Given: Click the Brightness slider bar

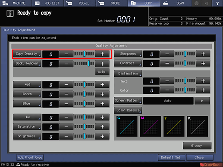Looking at the screenshot, I should (x=84, y=136).
